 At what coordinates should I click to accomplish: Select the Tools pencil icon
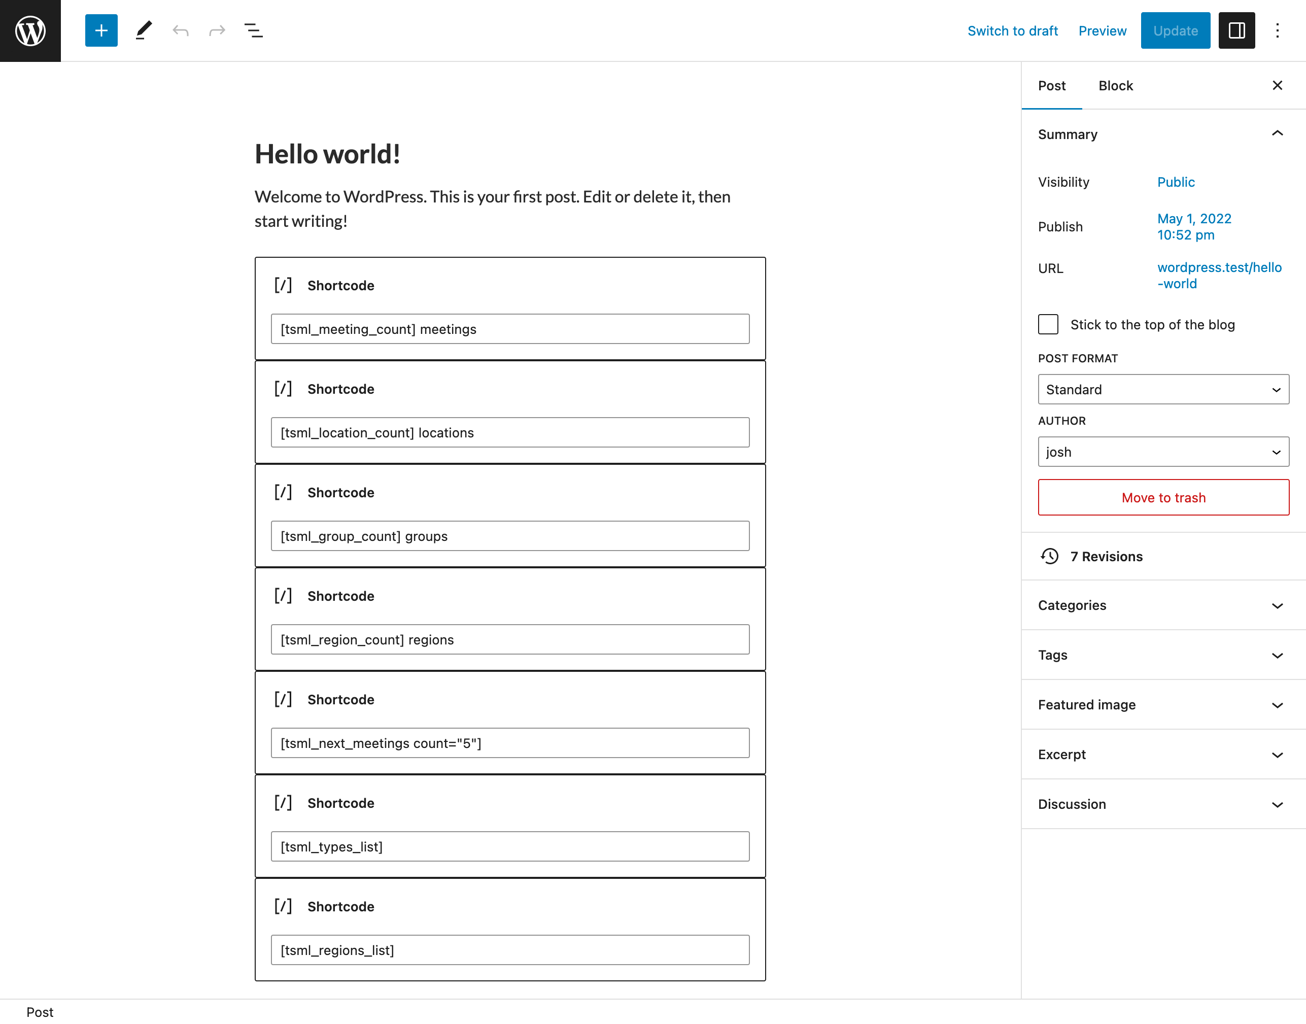143,30
